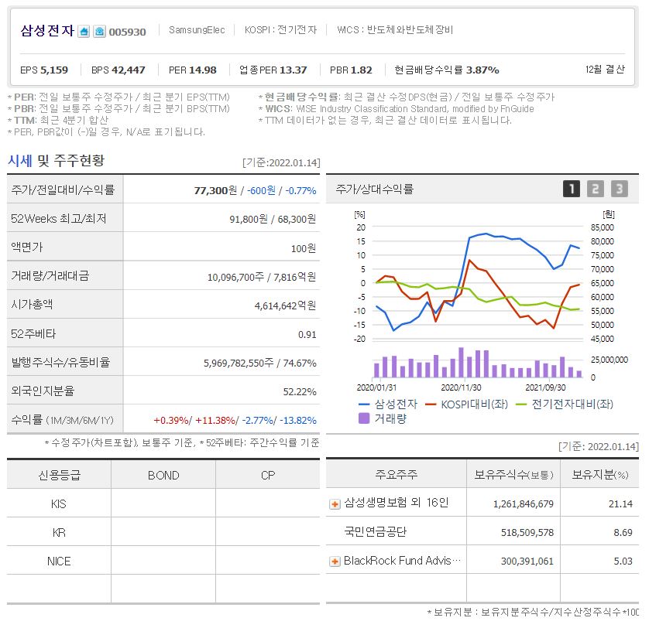Click the 2020/11/30 chart date label
Viewport: 649px width, 628px height.
click(x=461, y=387)
